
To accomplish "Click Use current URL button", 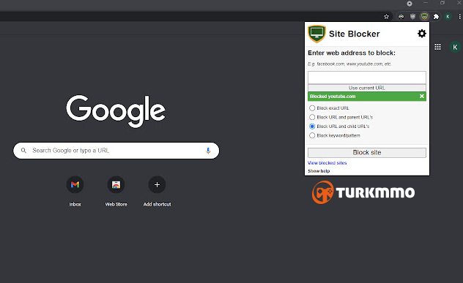I will click(367, 88).
